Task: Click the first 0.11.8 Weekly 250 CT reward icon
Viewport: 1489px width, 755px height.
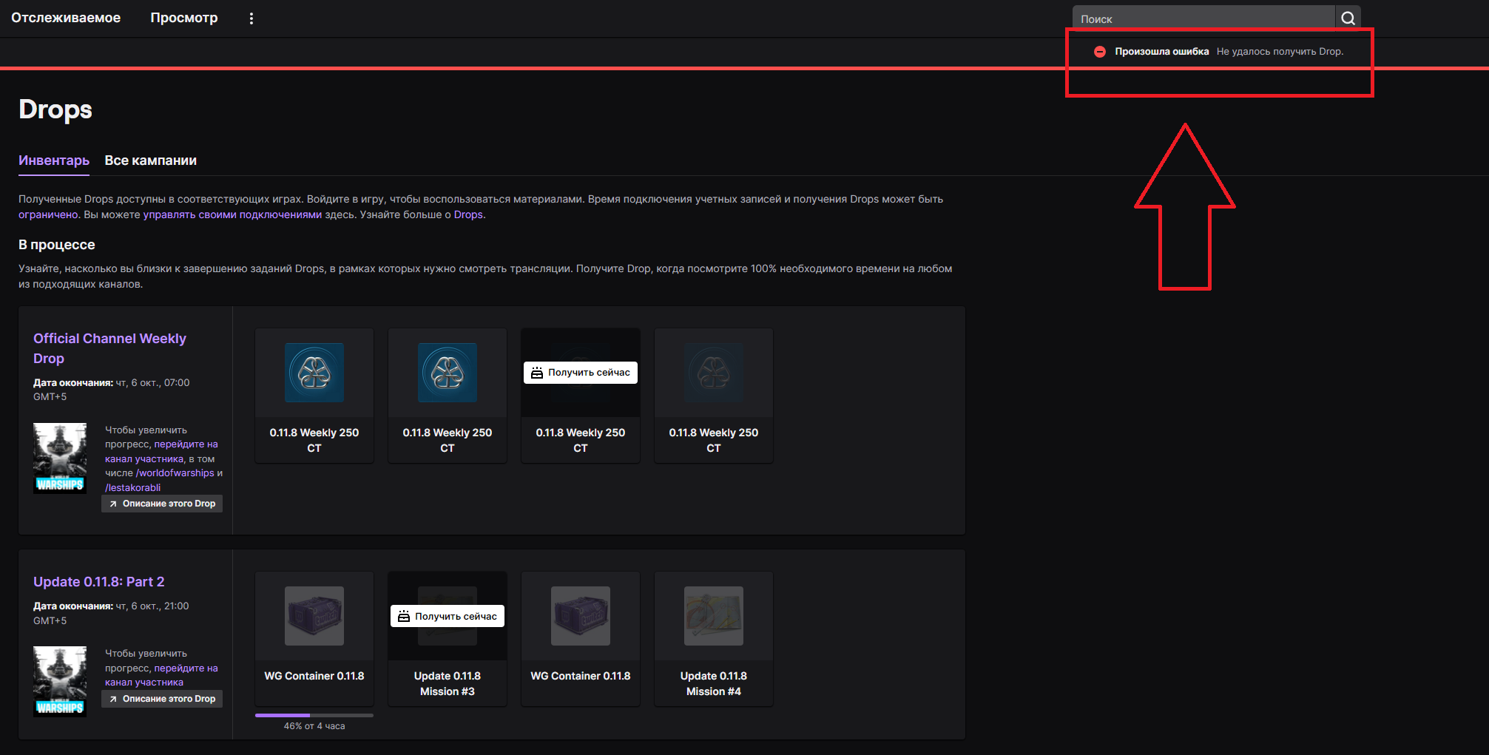Action: point(314,373)
